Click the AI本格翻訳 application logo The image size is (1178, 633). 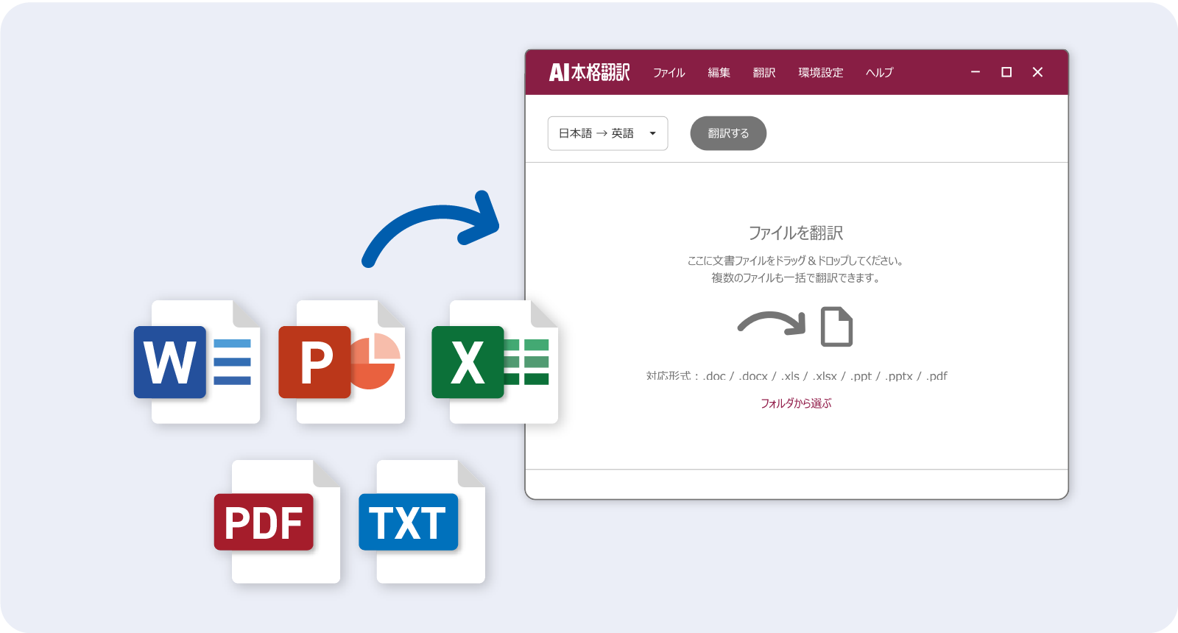[x=589, y=72]
